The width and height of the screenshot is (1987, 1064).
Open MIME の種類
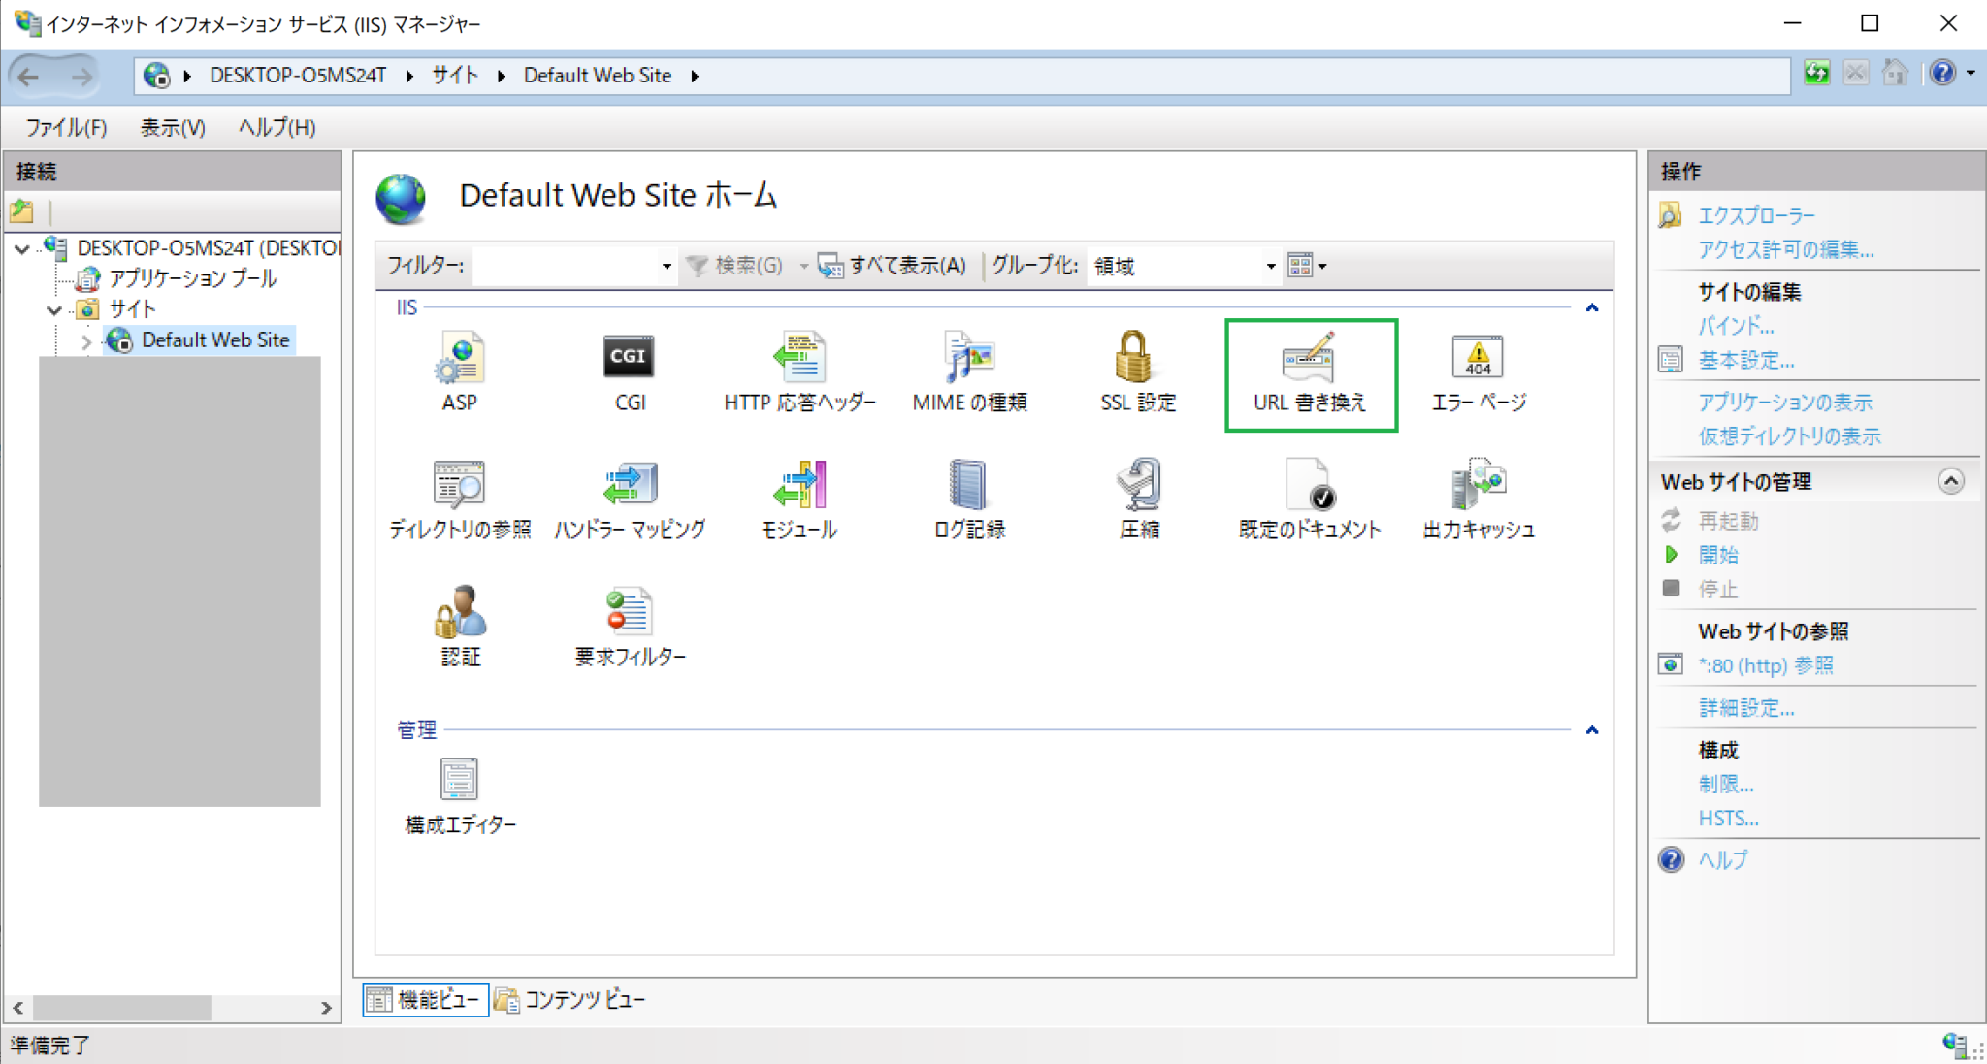tap(967, 373)
